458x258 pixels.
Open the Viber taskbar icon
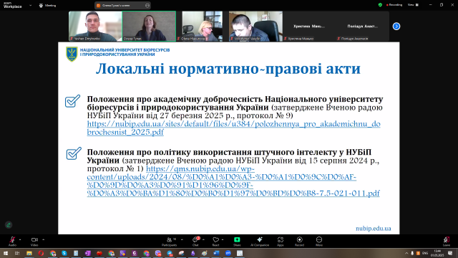(x=158, y=253)
